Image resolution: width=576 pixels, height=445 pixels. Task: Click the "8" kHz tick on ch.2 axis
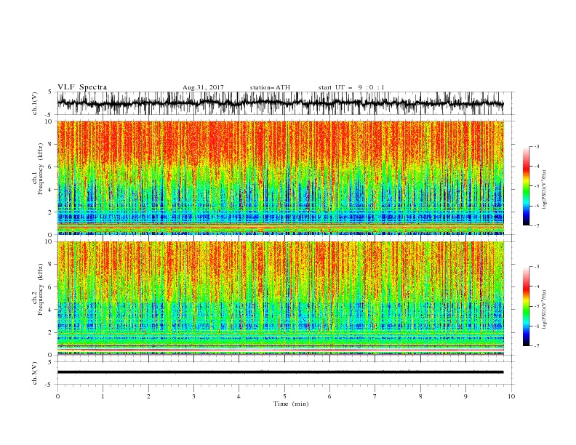pos(50,265)
